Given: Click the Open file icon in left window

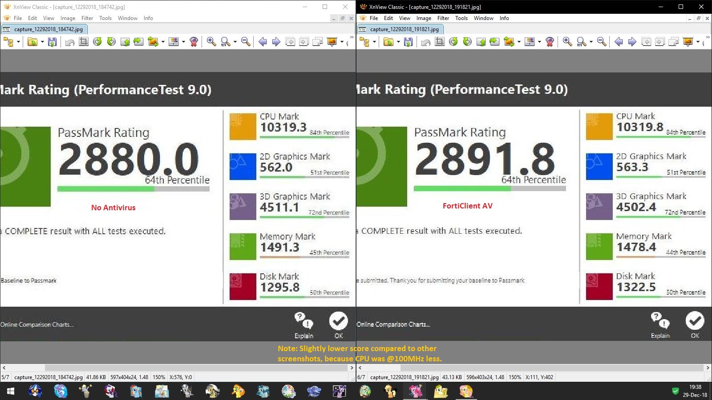Looking at the screenshot, I should (x=32, y=42).
